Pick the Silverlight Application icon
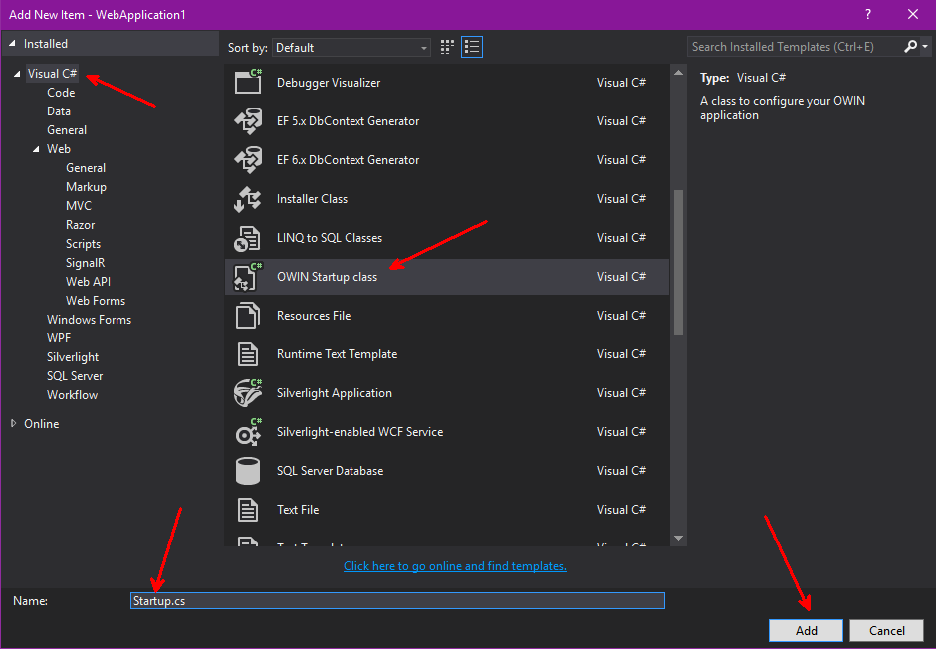Image resolution: width=936 pixels, height=649 pixels. (x=248, y=393)
